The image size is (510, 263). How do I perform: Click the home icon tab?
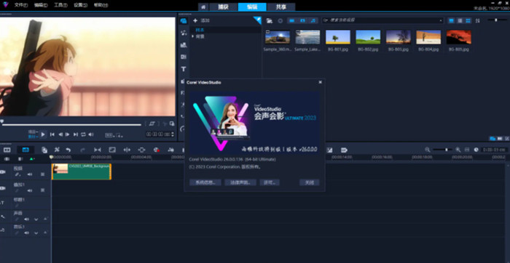[203, 7]
